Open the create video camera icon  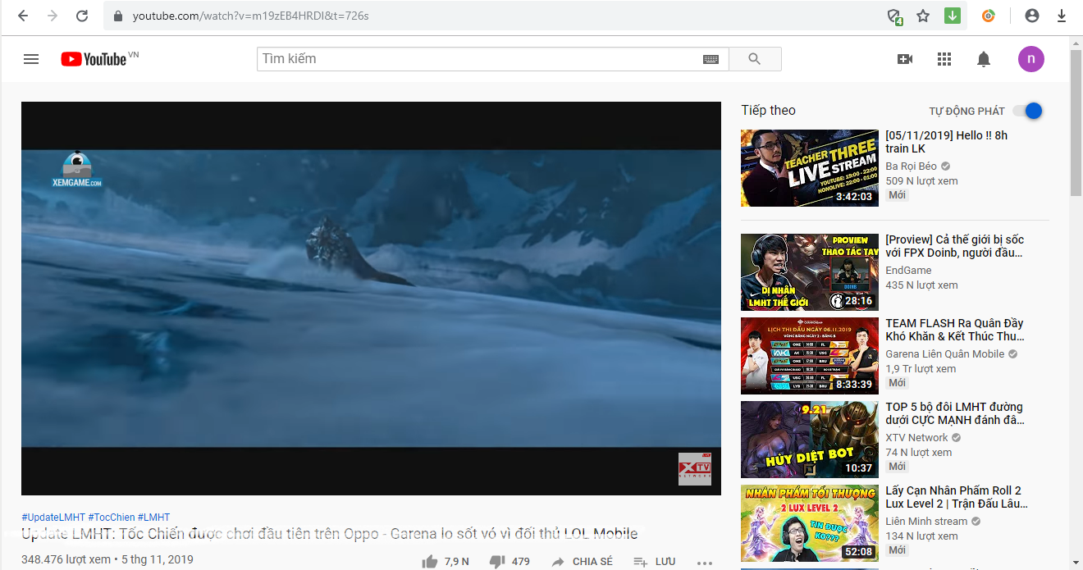point(905,59)
